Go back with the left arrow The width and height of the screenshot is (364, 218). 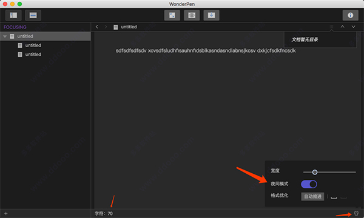tap(97, 27)
